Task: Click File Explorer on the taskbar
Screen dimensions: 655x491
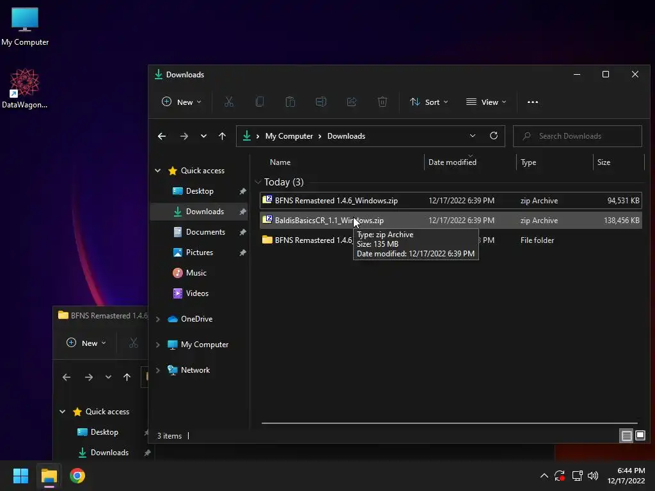Action: [49, 476]
